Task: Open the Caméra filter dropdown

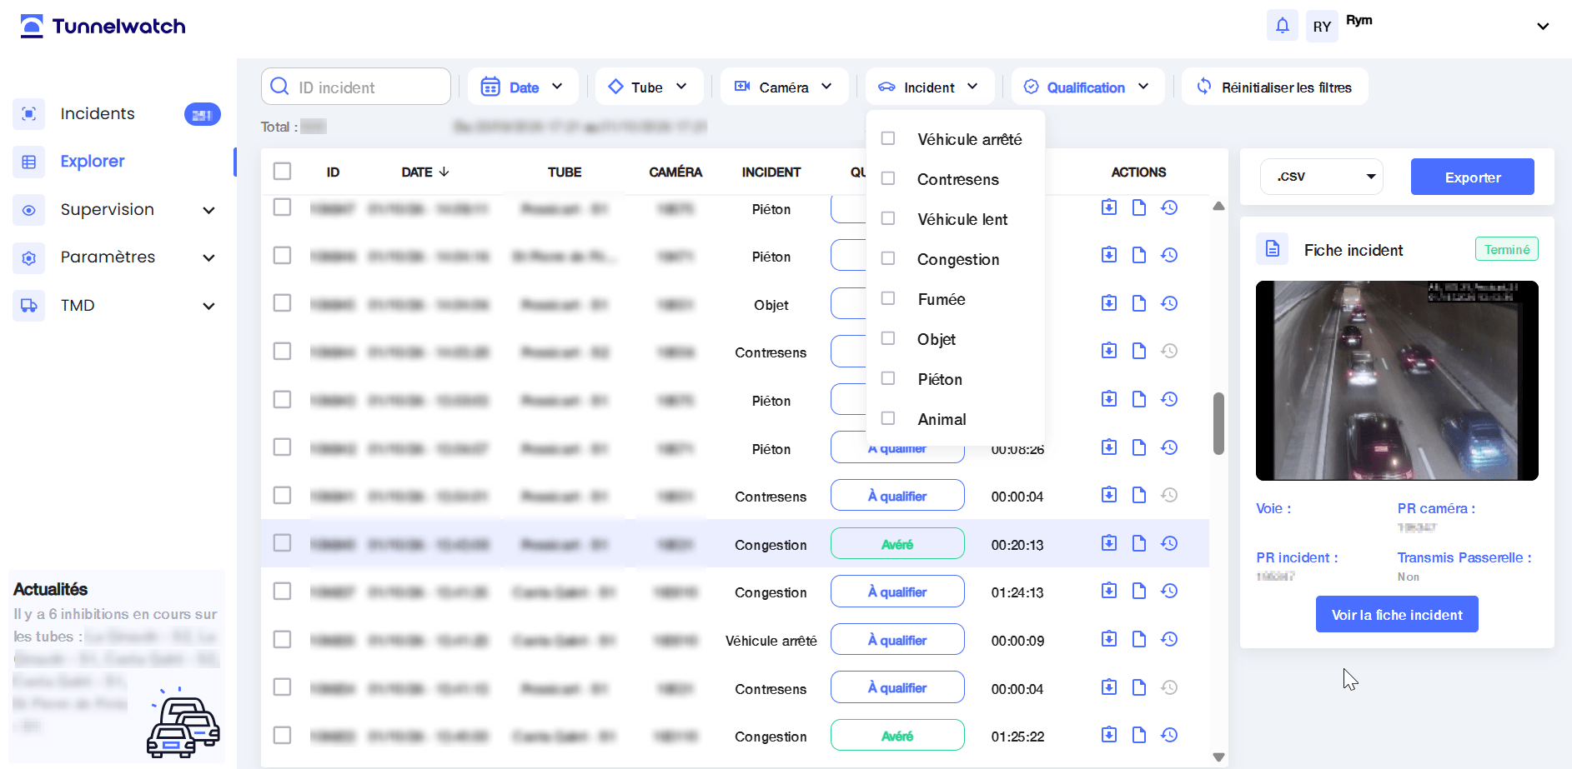Action: [784, 87]
